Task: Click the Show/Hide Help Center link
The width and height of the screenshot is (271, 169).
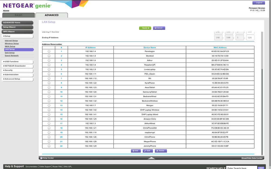Action: coord(253,158)
